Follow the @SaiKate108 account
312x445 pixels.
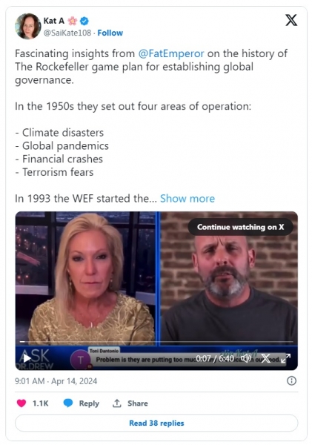click(110, 33)
